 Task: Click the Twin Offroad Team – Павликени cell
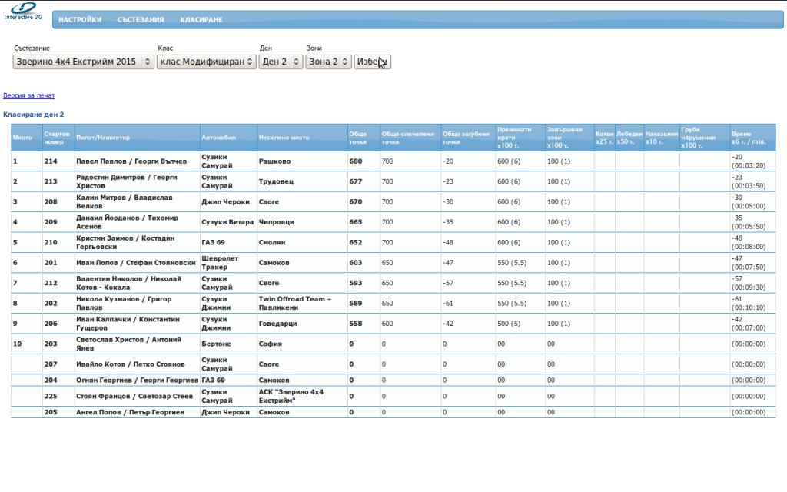point(294,303)
